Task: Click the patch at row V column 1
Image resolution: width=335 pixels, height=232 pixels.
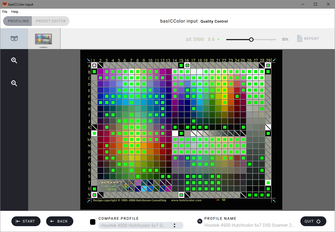Action: pyautogui.click(x=94, y=195)
